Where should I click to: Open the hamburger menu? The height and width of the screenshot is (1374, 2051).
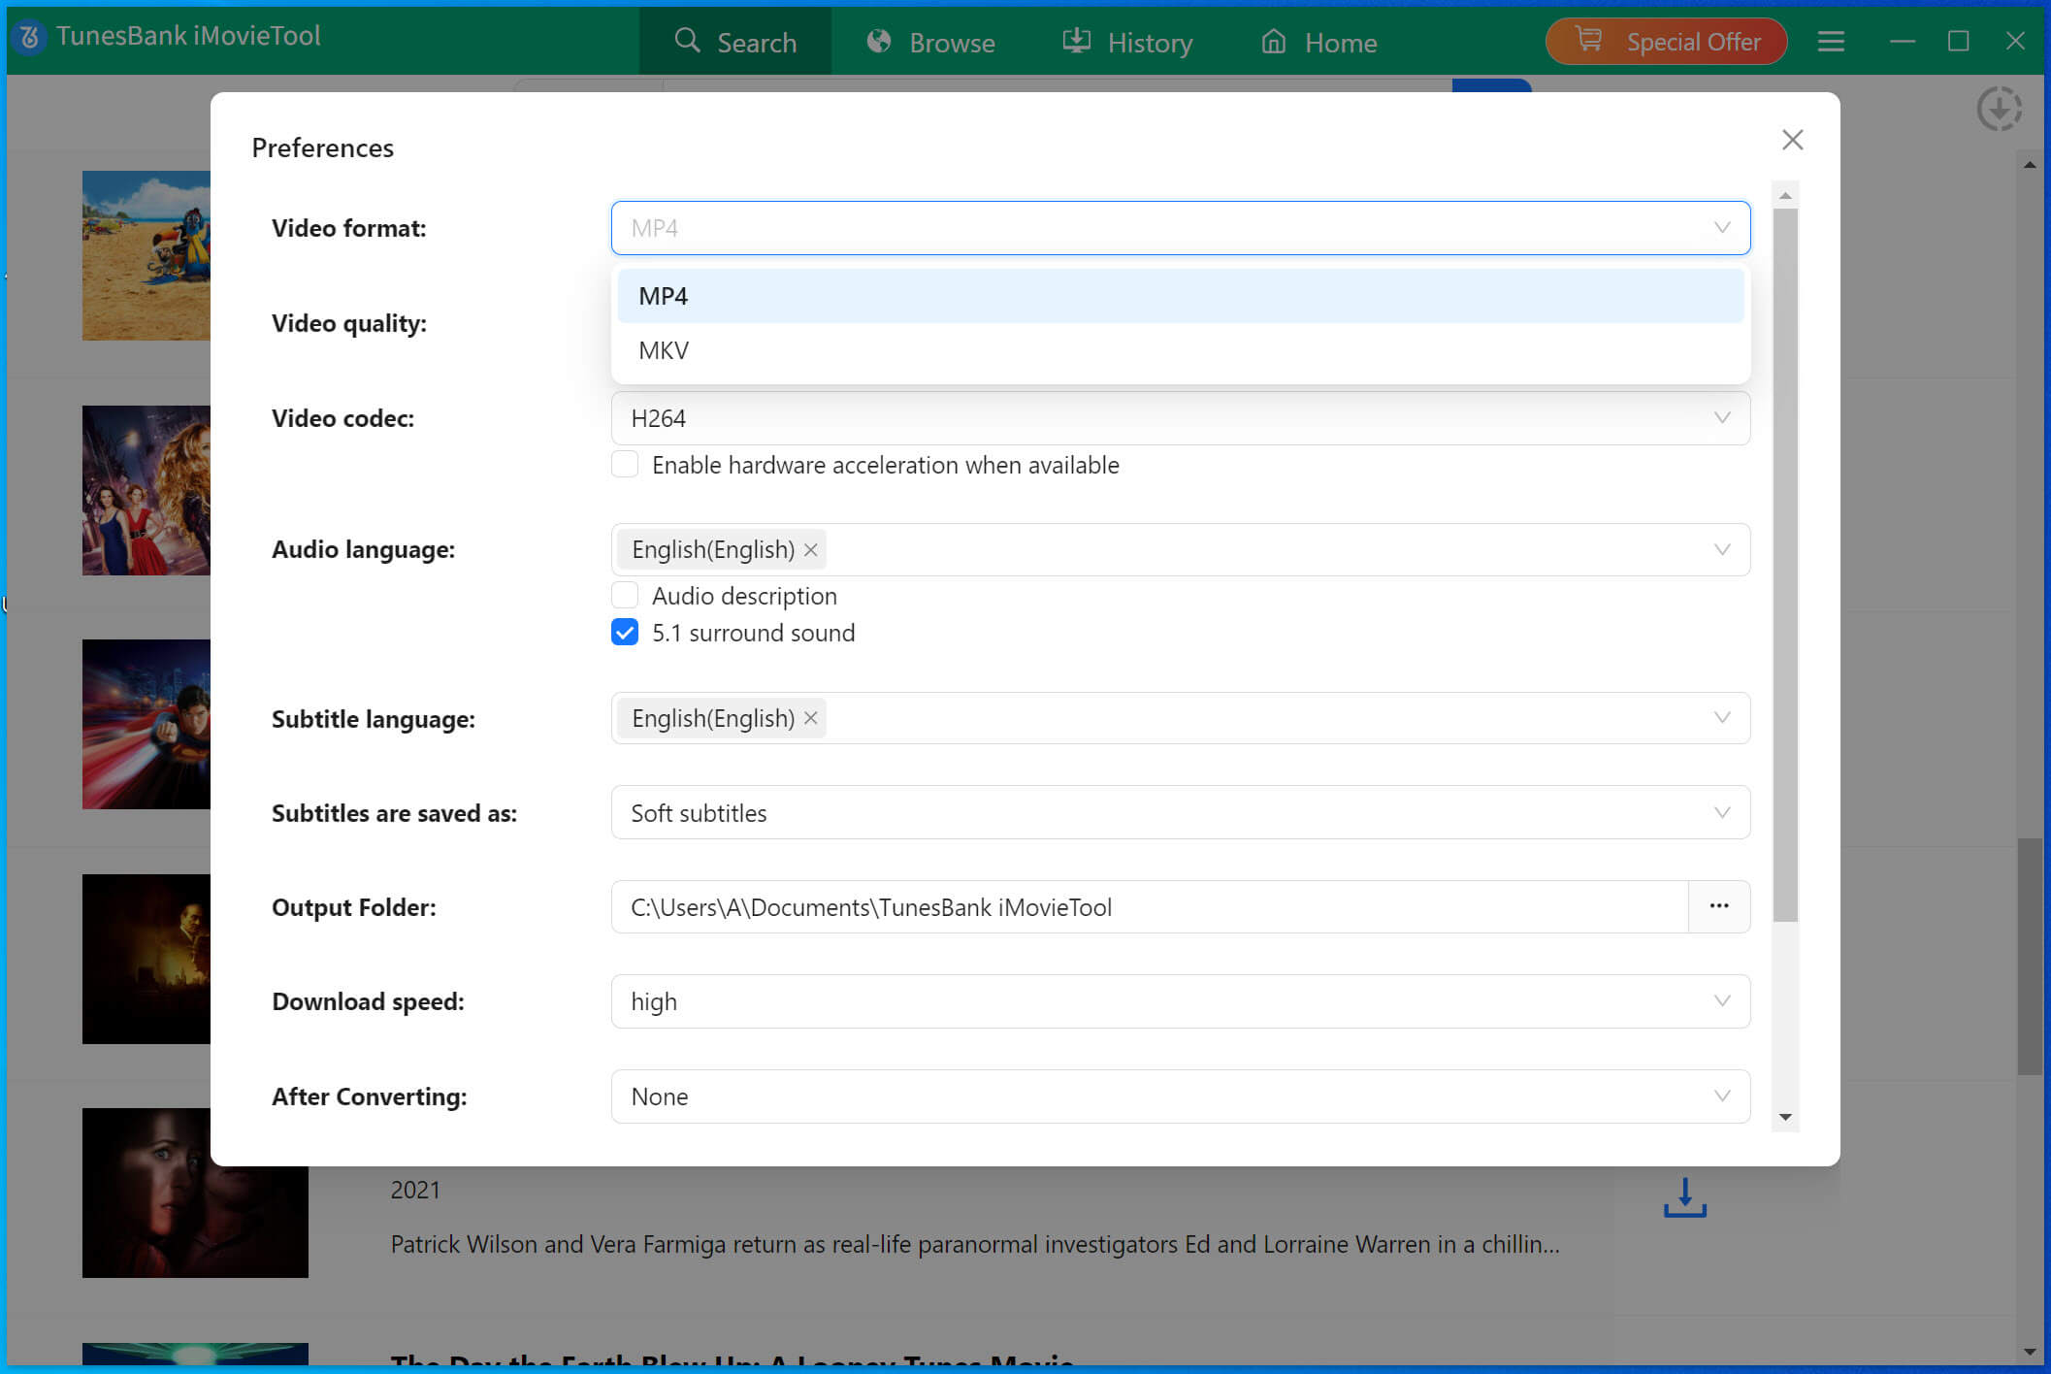(1831, 42)
